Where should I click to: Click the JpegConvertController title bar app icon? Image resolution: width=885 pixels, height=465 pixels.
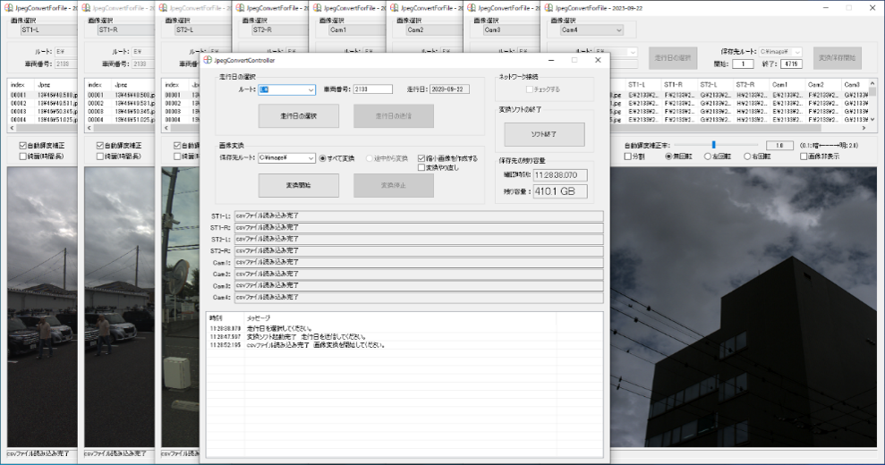(x=207, y=60)
